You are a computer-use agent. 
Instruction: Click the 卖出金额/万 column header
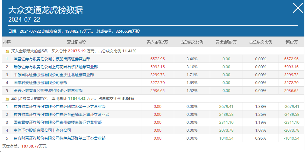pyautogui.click(x=226, y=42)
